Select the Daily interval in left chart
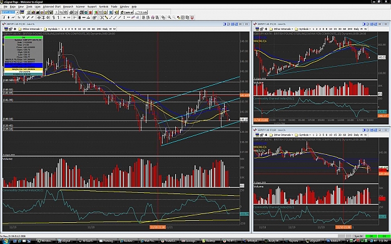 [105, 29]
